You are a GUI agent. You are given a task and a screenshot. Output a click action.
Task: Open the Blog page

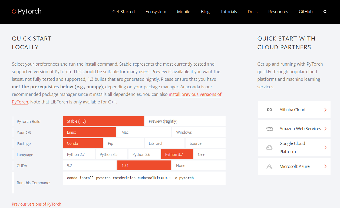pyautogui.click(x=205, y=12)
